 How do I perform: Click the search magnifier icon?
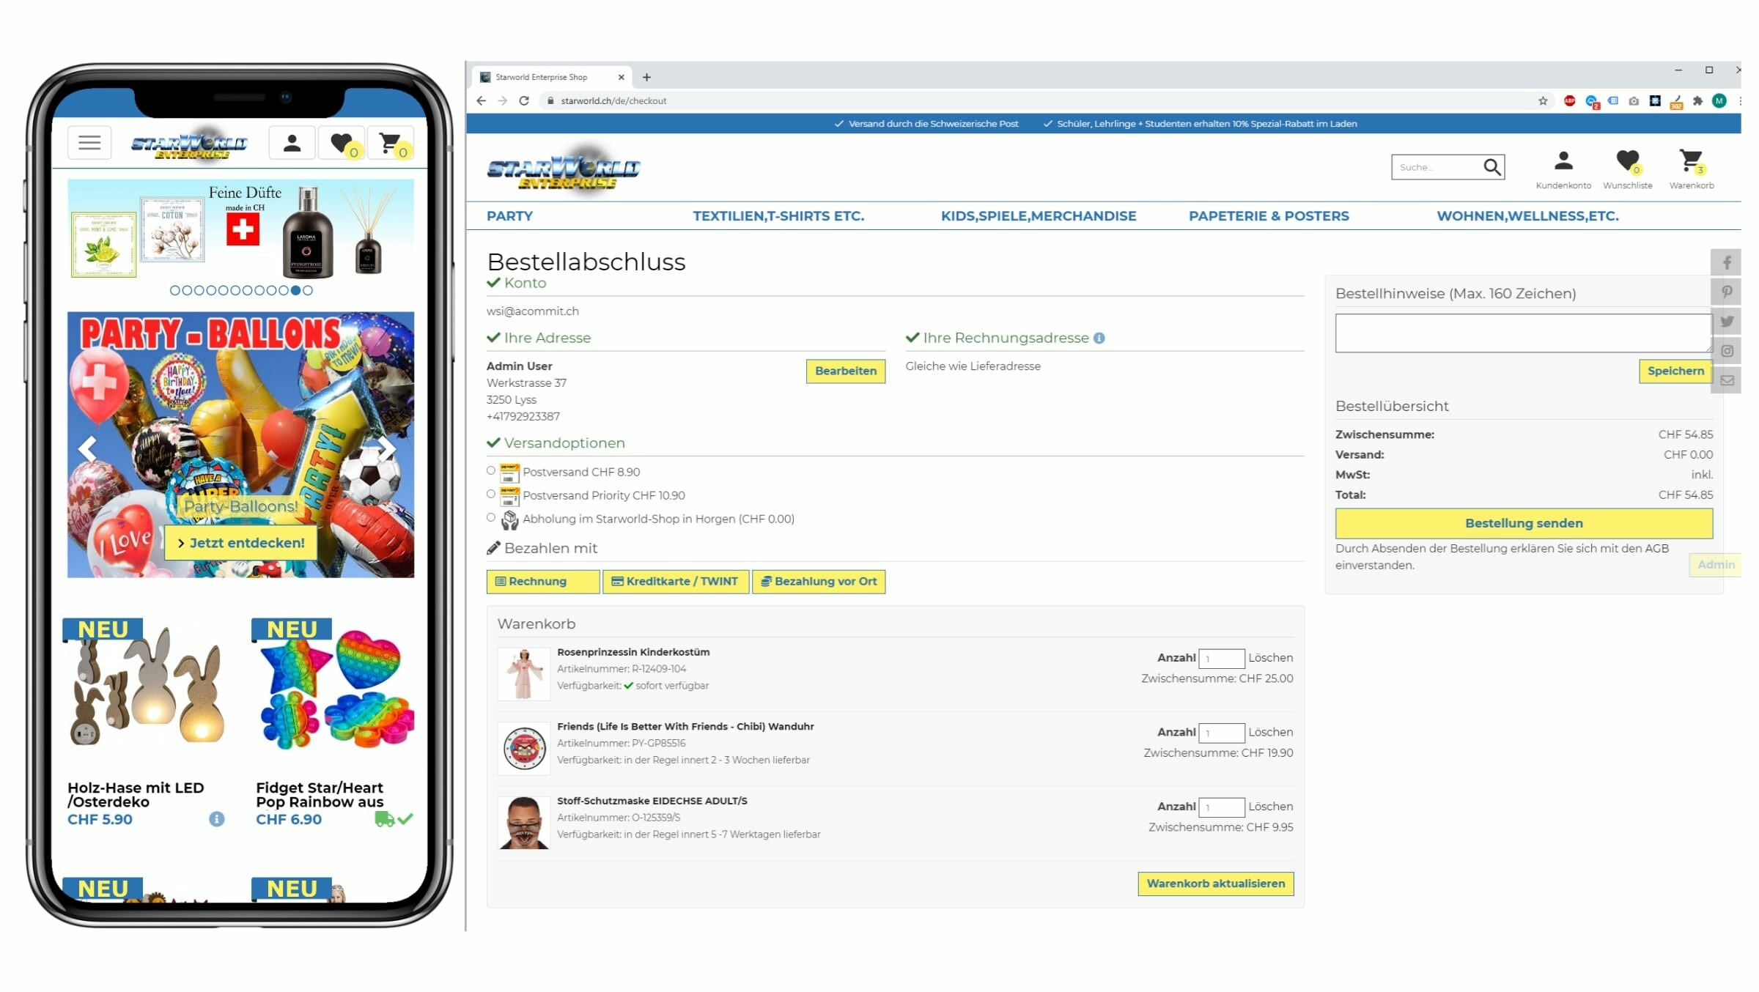[x=1492, y=167]
